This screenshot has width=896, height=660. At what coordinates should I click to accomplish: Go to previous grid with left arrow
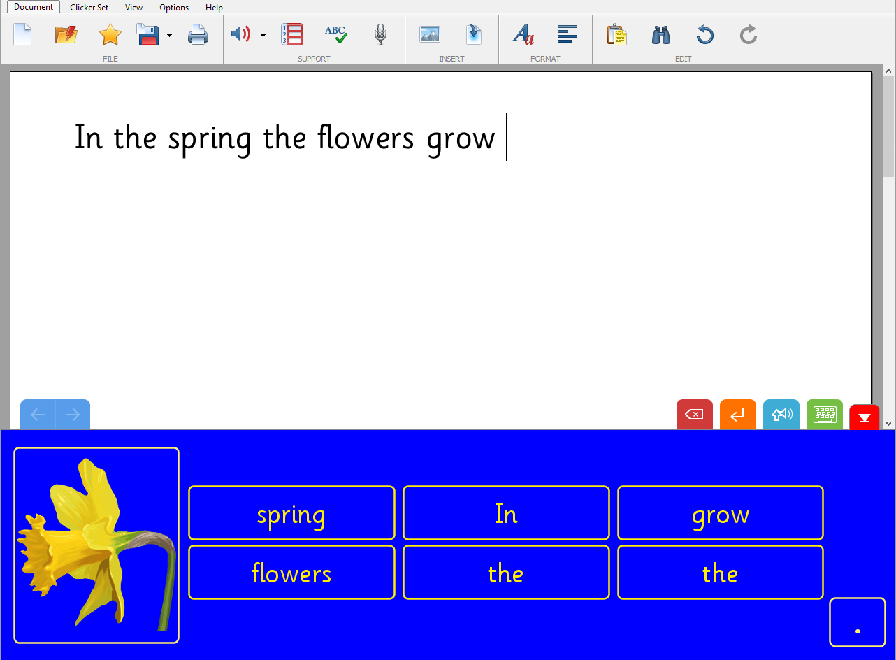click(x=38, y=415)
